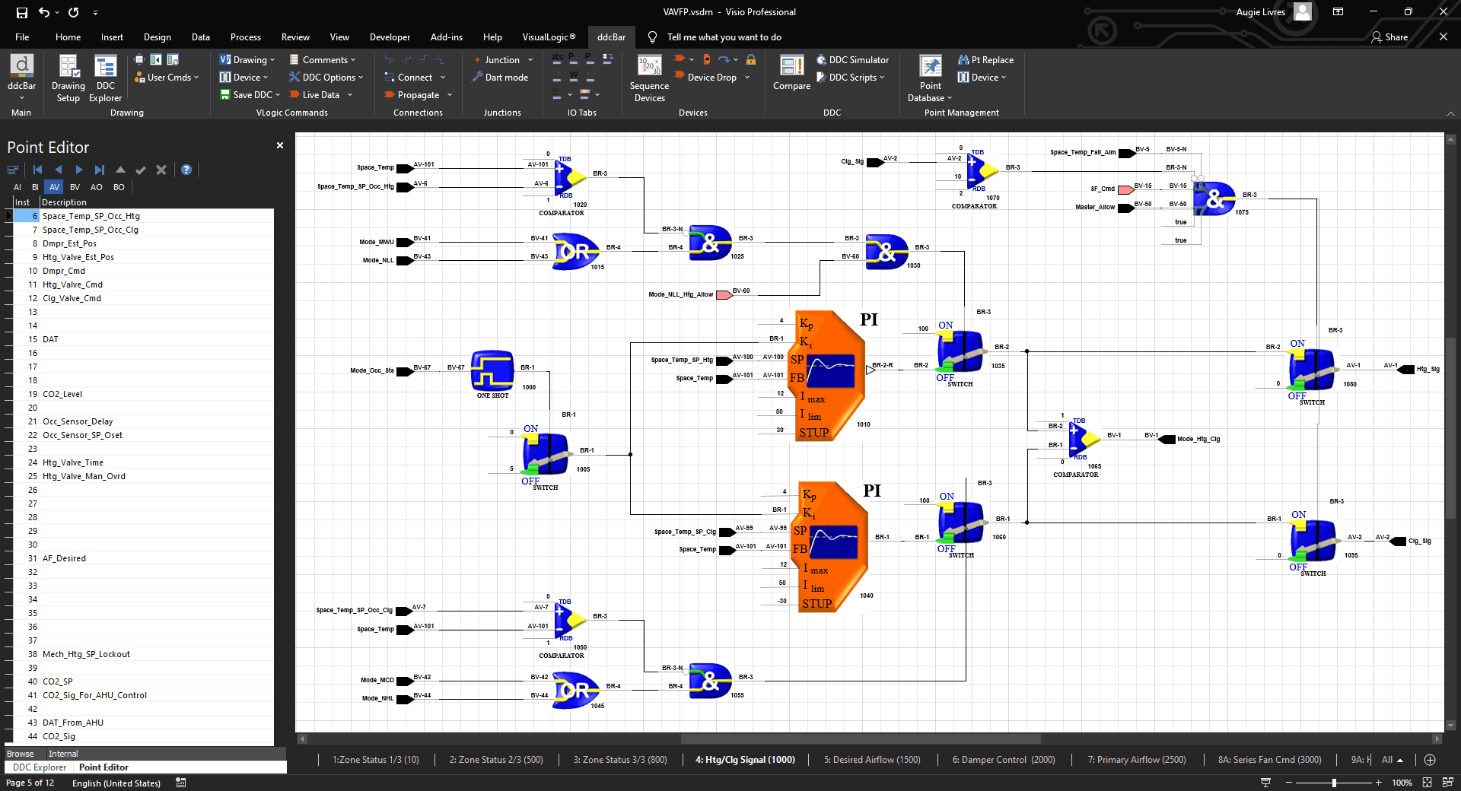Click the zoom slider in status bar
The height and width of the screenshot is (791, 1461).
(x=1334, y=783)
